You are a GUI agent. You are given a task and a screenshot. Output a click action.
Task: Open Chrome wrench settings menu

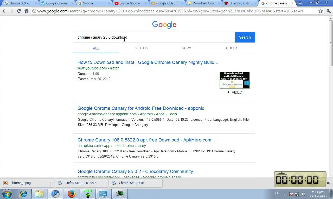(328, 11)
